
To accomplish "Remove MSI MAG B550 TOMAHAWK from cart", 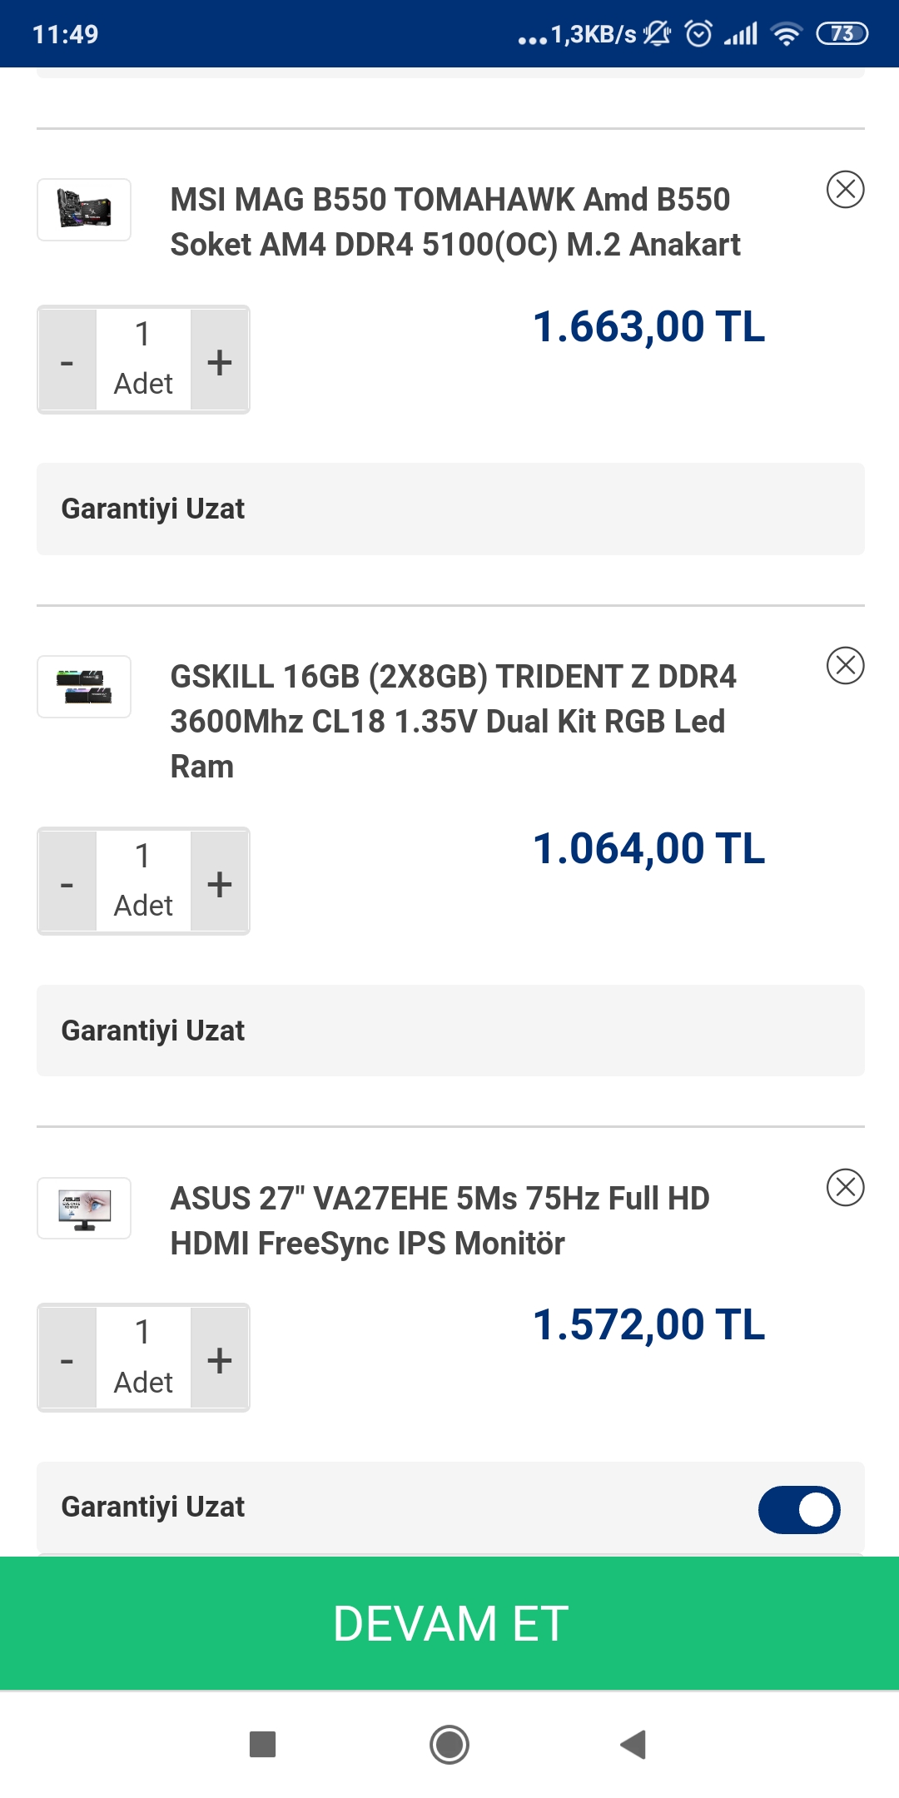I will pyautogui.click(x=845, y=189).
